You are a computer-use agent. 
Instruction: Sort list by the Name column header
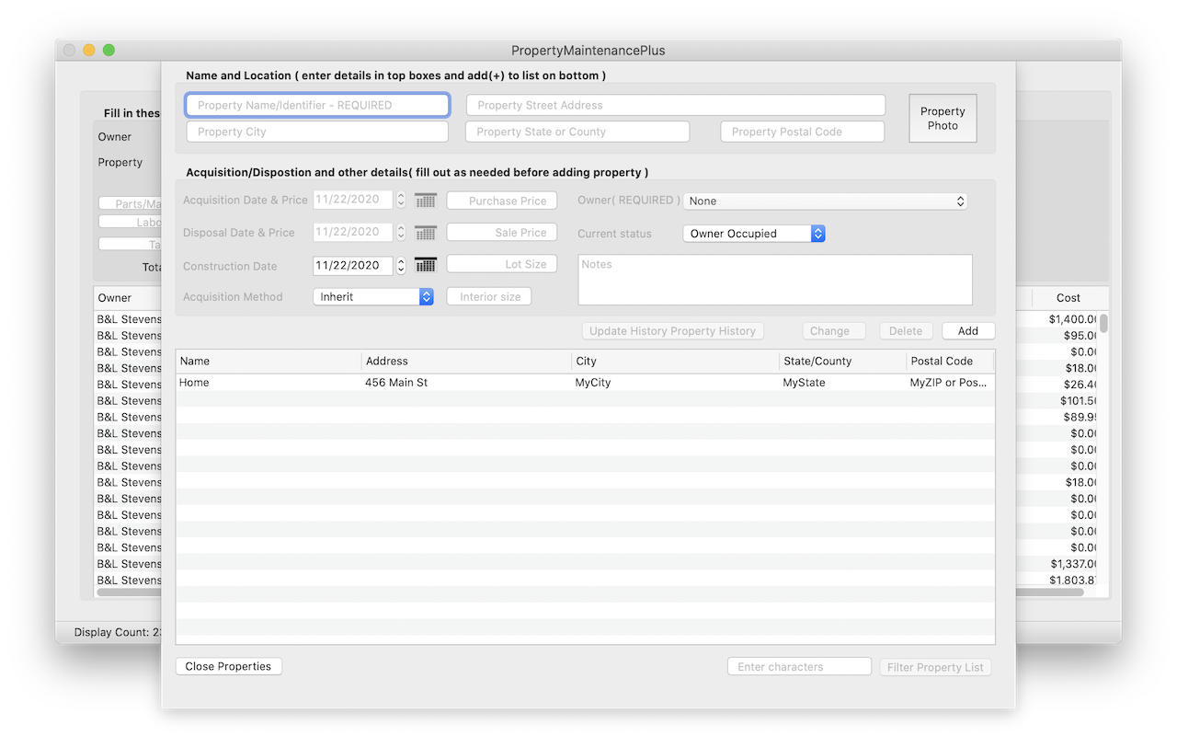click(x=267, y=362)
